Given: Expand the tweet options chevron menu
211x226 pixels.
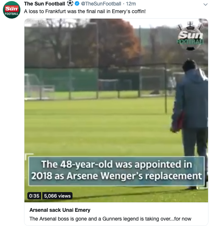Looking at the screenshot, I should tap(205, 4).
